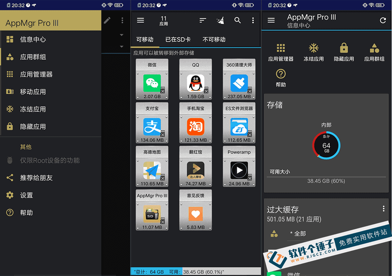This screenshot has width=392, height=276.
Task: Click the search magnifier icon
Action: pos(237,20)
